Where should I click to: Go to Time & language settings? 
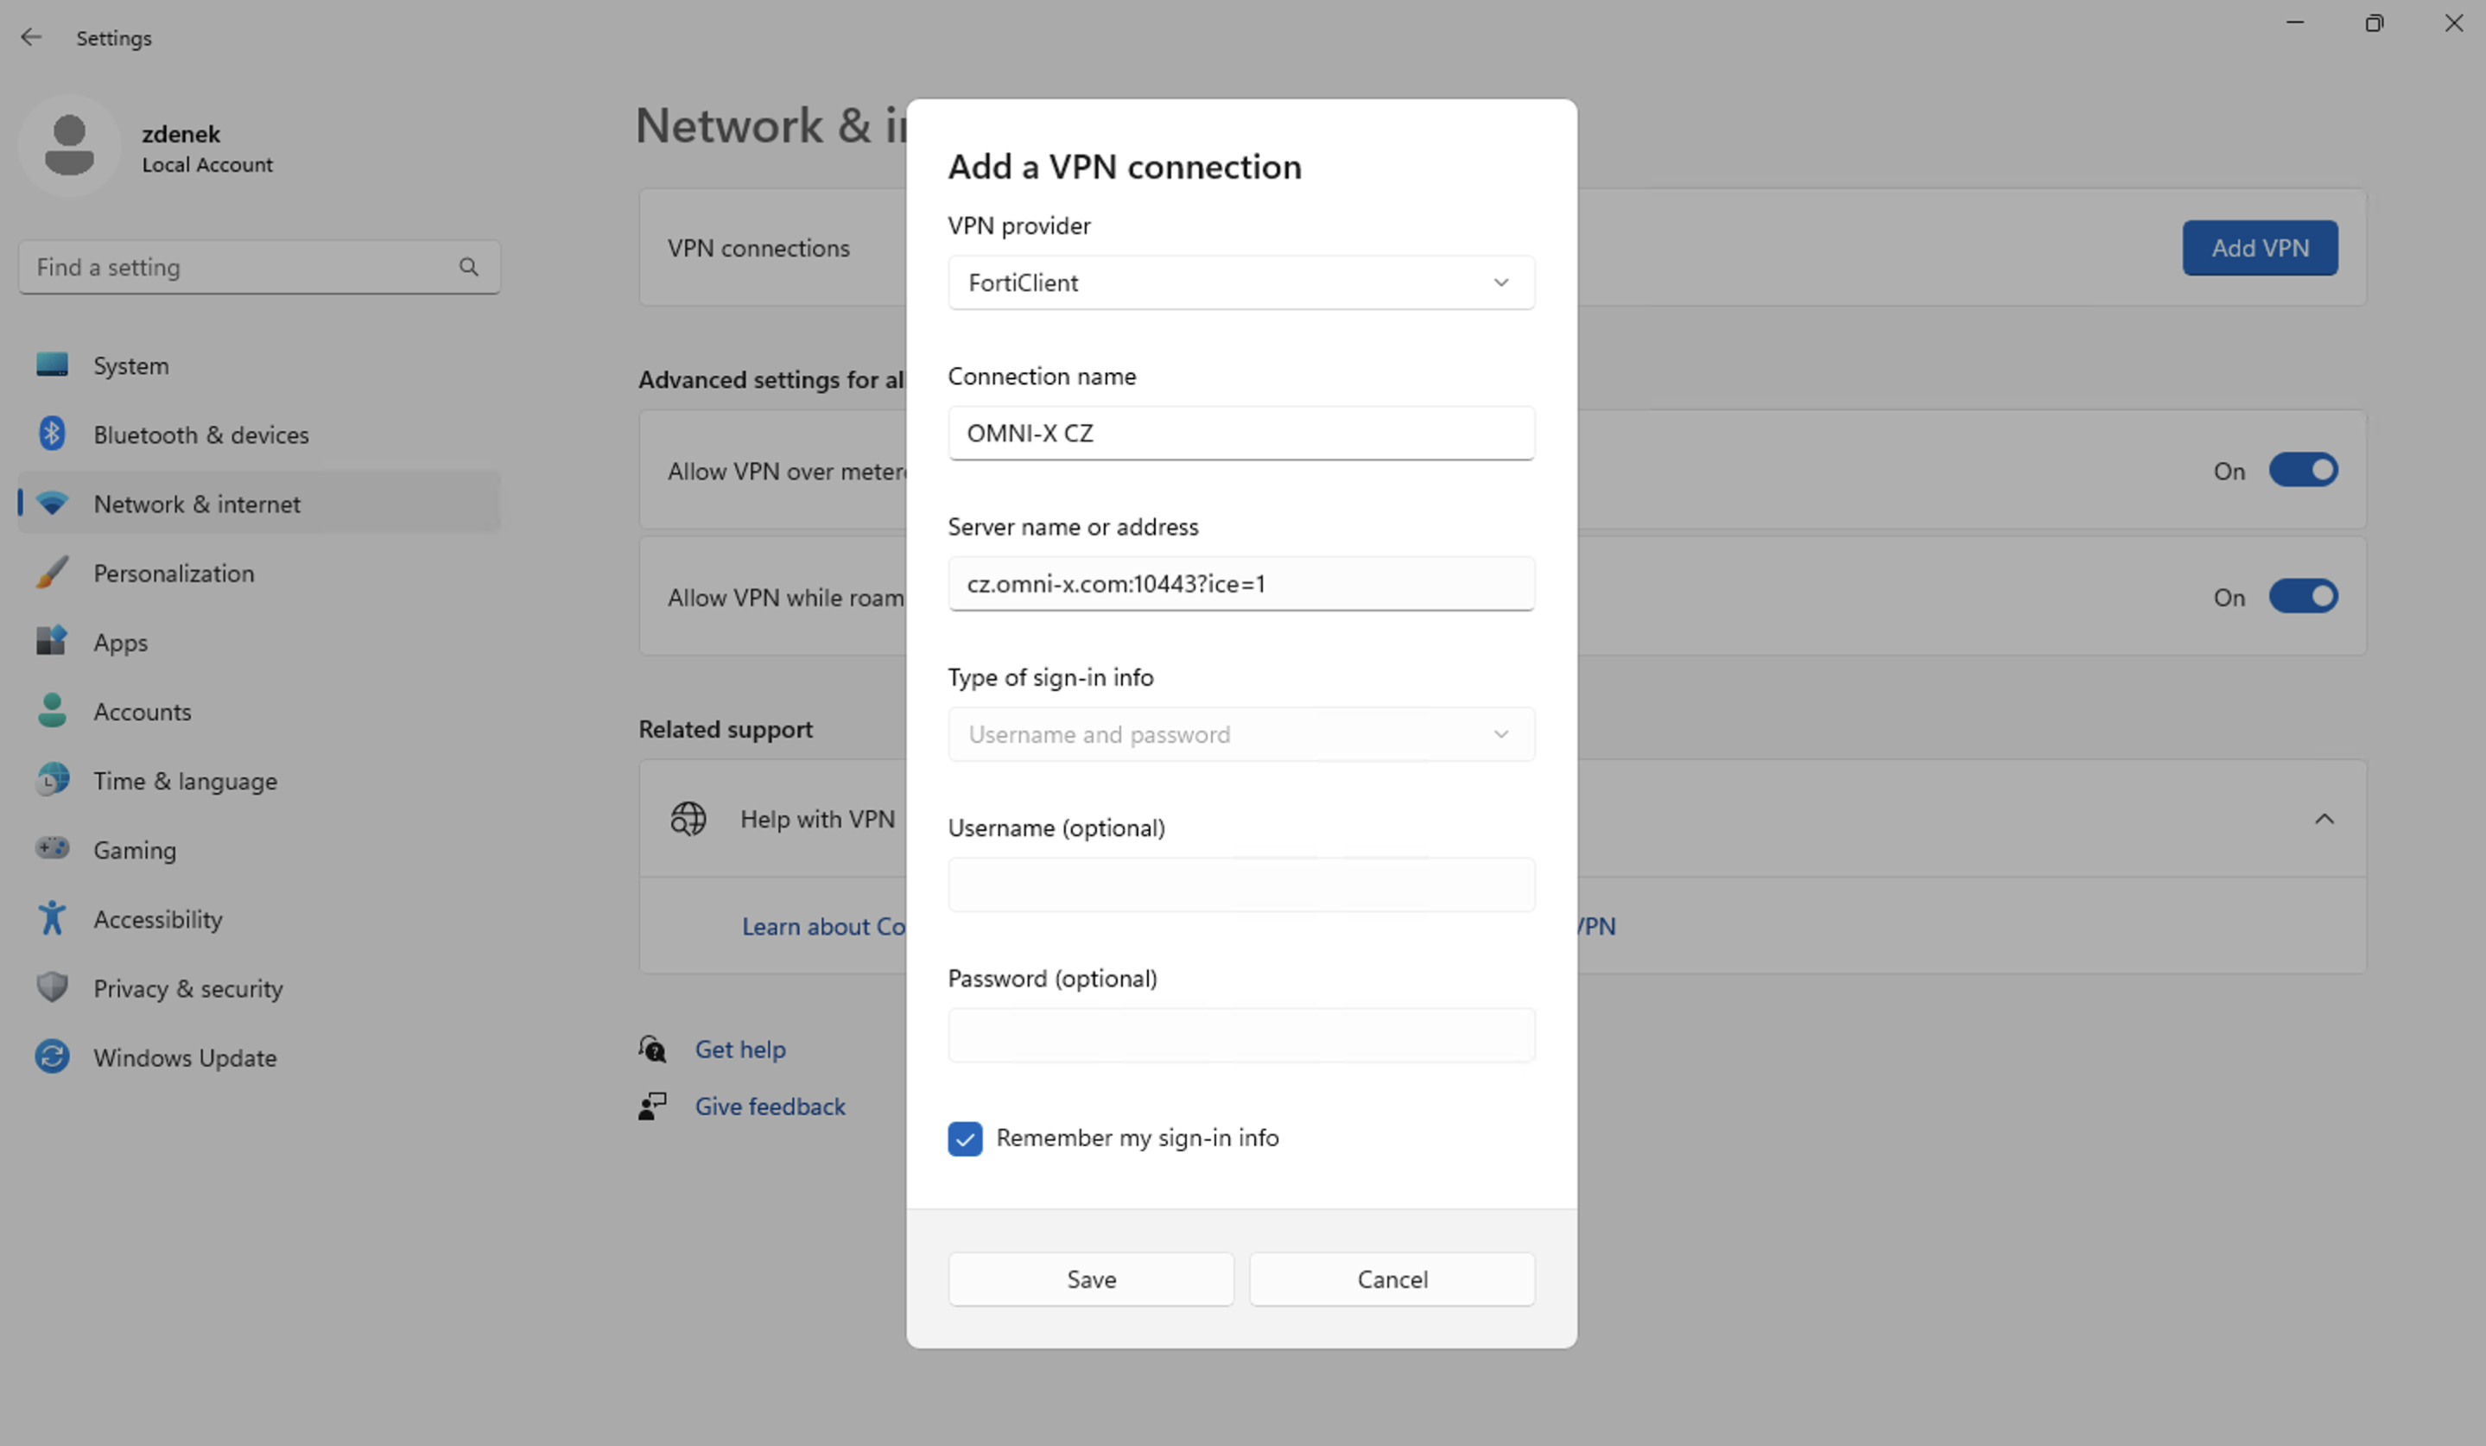(x=185, y=780)
